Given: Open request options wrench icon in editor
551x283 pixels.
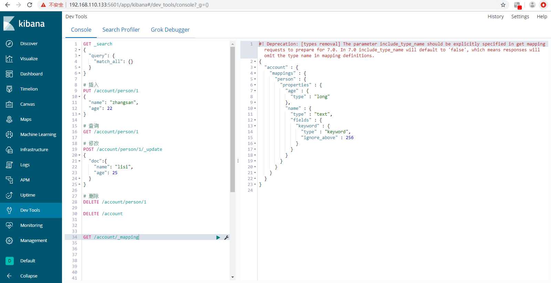Looking at the screenshot, I should (x=226, y=238).
